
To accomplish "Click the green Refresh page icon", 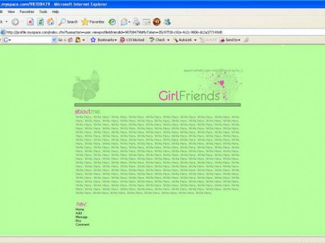I will click(x=40, y=22).
